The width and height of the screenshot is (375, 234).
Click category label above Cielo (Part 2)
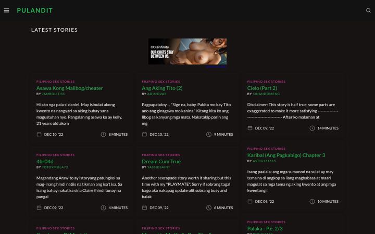click(267, 82)
